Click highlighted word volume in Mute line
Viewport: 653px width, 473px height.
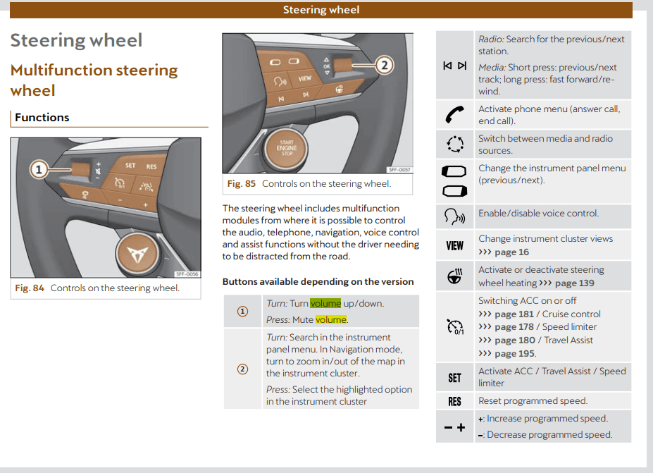pyautogui.click(x=331, y=320)
